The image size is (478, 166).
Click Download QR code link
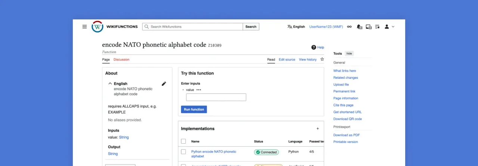pos(348,119)
